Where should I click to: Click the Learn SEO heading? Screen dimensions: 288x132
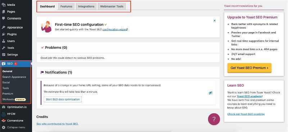(x=235, y=85)
